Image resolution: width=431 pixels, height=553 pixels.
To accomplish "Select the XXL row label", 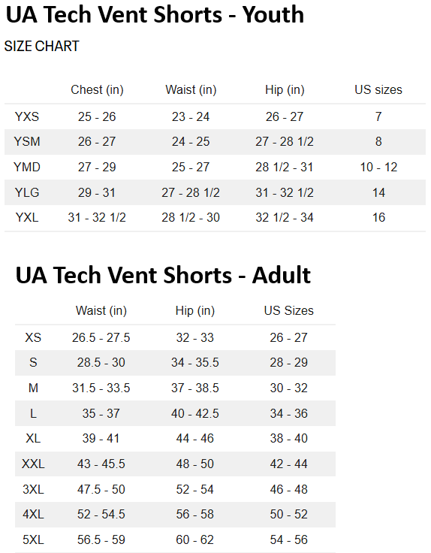I will point(33,464).
